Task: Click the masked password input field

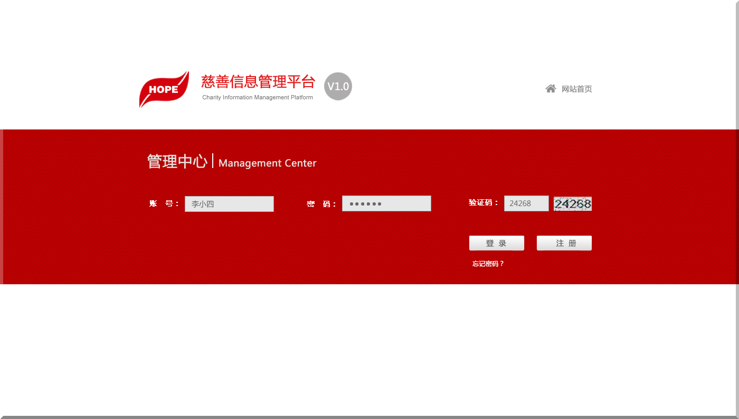Action: point(386,203)
